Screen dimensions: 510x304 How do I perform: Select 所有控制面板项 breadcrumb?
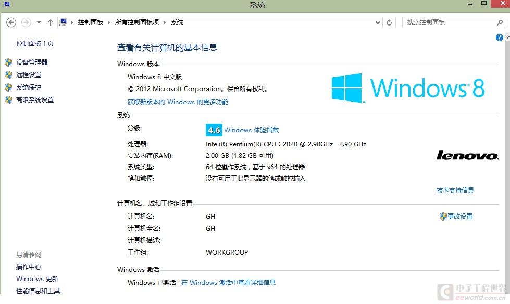pos(137,22)
